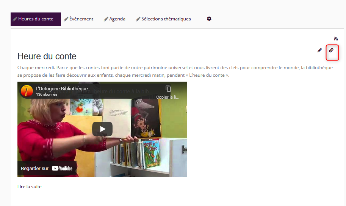Copy the video link using the copy icon
The width and height of the screenshot is (346, 206).
pos(168,89)
